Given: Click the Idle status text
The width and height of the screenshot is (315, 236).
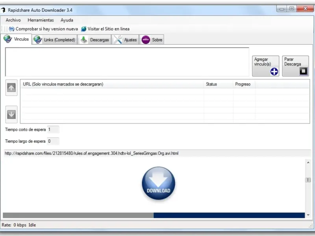Looking at the screenshot, I should click(x=32, y=225).
